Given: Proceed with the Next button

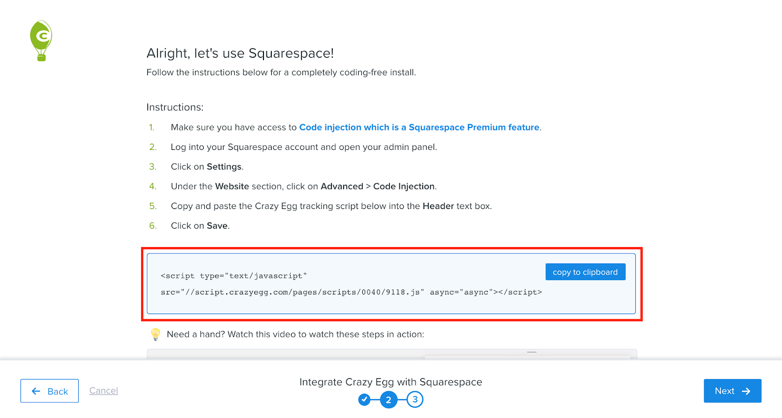Looking at the screenshot, I should [x=732, y=391].
